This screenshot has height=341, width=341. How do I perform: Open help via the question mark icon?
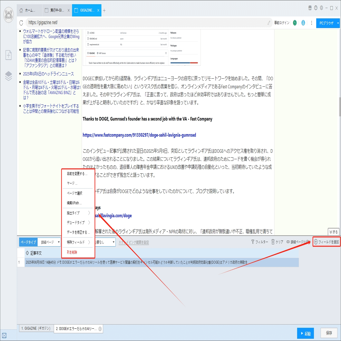(316, 8)
